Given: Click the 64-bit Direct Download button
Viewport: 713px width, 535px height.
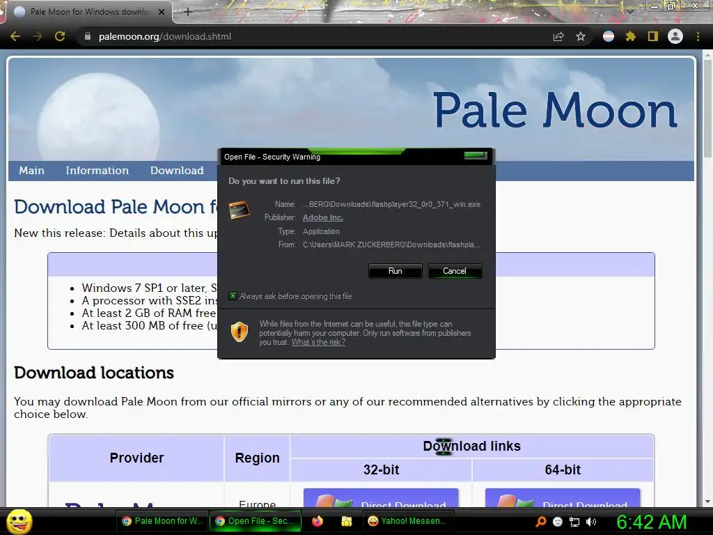Looking at the screenshot, I should click(563, 499).
